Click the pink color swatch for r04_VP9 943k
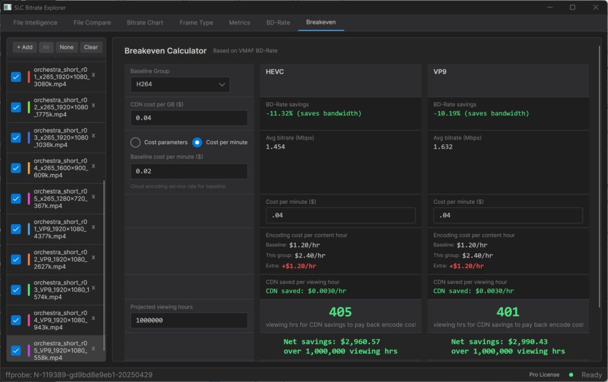Screen dimensions: 608x382 click(28, 320)
